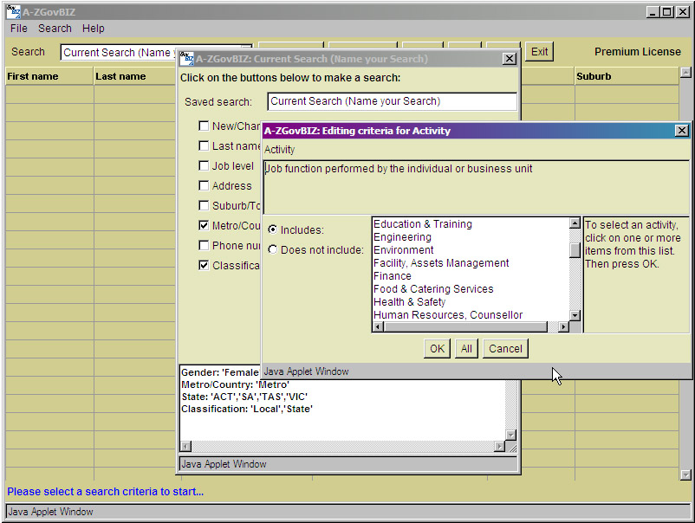Toggle the New/Changed checkbox

[x=204, y=126]
